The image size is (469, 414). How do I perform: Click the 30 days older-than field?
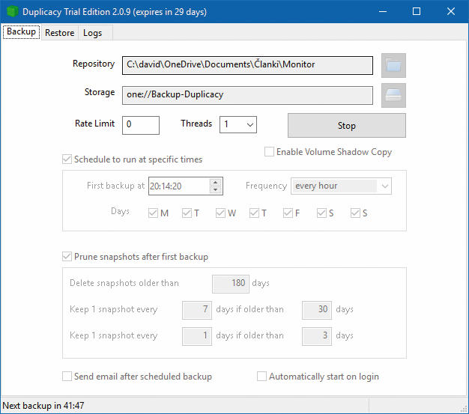pos(317,310)
